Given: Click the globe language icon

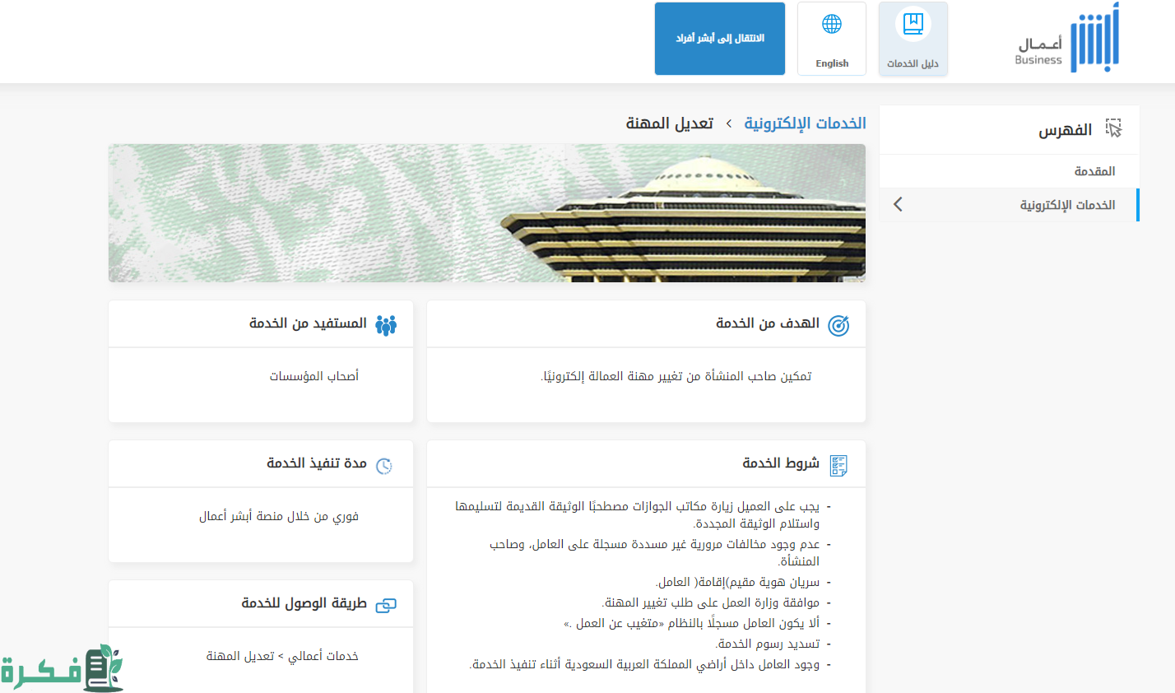Looking at the screenshot, I should 831,25.
